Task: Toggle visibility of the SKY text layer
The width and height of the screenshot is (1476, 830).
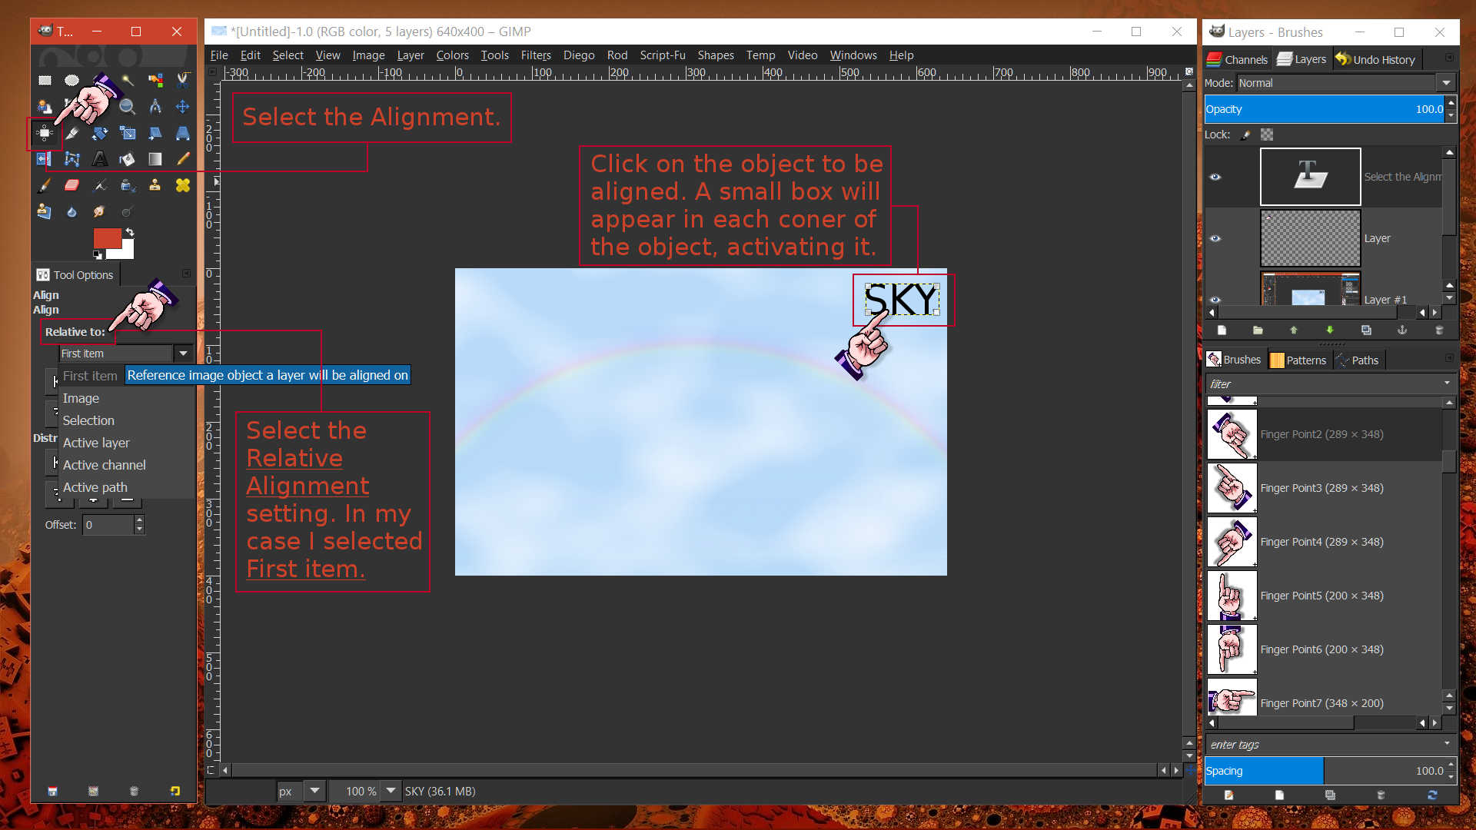Action: (1216, 177)
